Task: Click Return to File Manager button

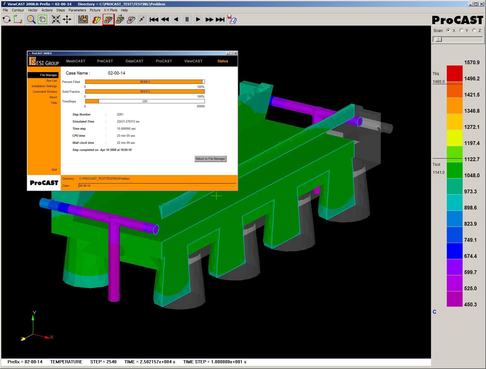Action: click(x=210, y=159)
